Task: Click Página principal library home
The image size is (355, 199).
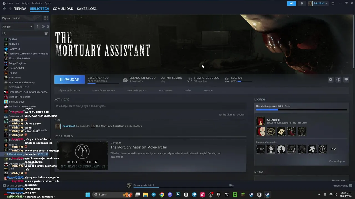Action: 21,18
